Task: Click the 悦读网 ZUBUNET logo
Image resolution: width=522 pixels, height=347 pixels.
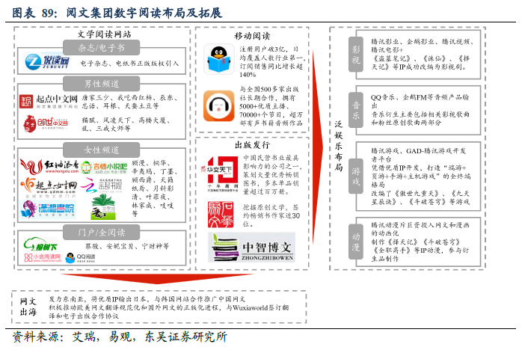Action: coord(48,61)
